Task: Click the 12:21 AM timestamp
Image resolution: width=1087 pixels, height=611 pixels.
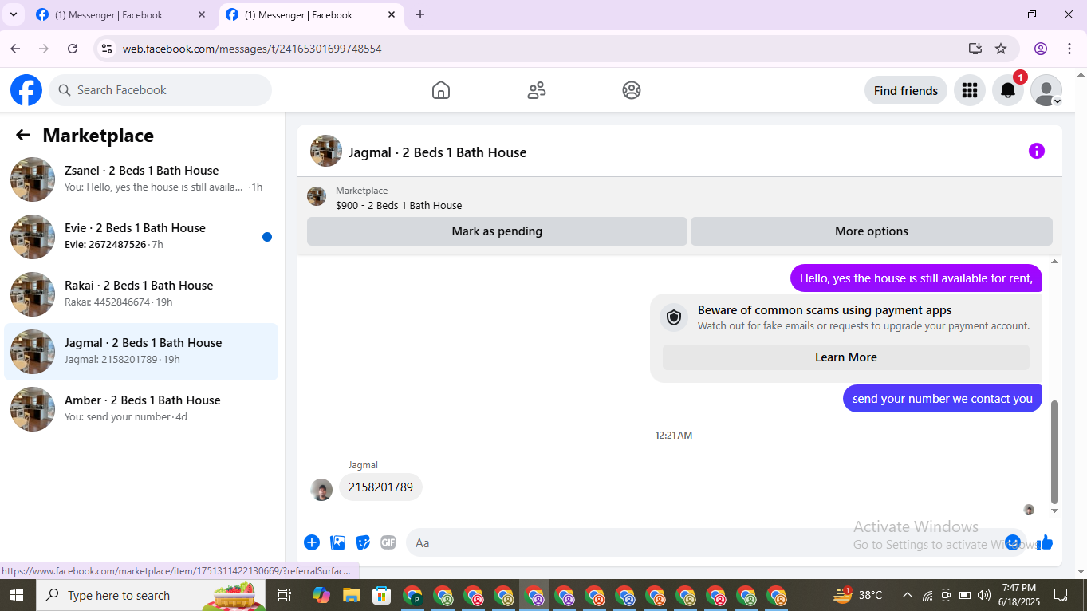Action: tap(674, 436)
